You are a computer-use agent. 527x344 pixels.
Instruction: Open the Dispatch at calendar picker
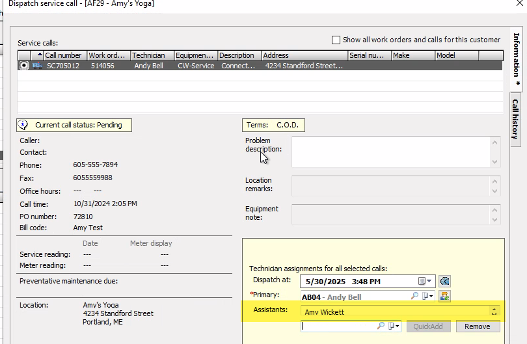click(x=425, y=281)
